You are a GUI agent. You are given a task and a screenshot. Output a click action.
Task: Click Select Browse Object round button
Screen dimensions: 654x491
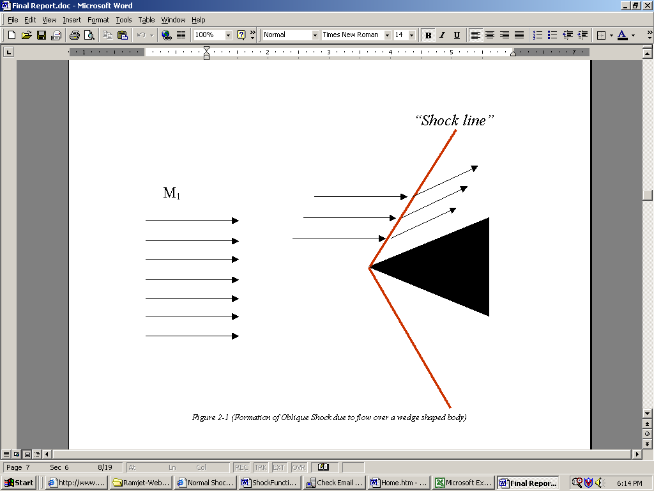tap(648, 434)
